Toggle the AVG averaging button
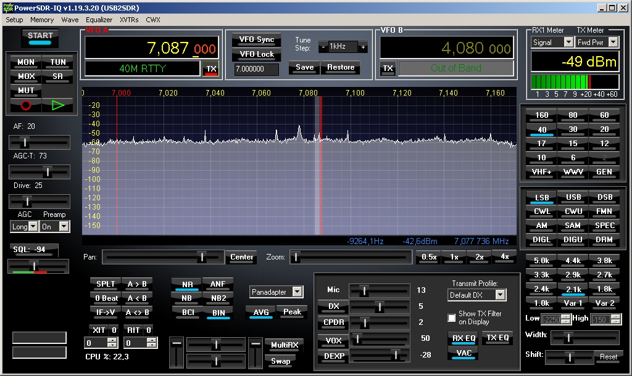632x376 pixels. pos(261,313)
